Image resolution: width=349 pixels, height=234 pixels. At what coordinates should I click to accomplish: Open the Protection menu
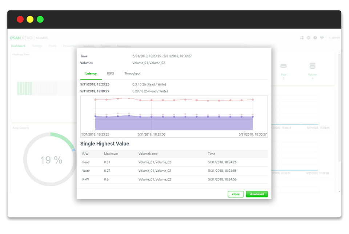[70, 46]
